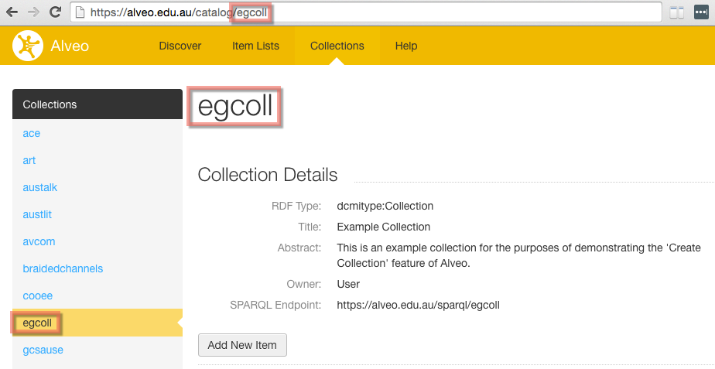Reload the page with the refresh icon

click(x=55, y=12)
